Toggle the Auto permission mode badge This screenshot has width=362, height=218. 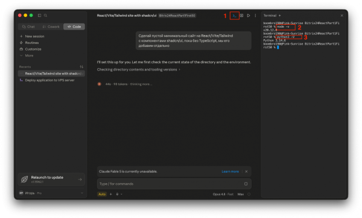(102, 195)
